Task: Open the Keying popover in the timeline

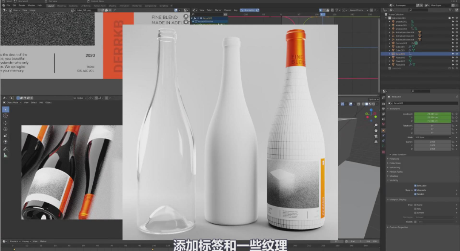Action: 26,241
